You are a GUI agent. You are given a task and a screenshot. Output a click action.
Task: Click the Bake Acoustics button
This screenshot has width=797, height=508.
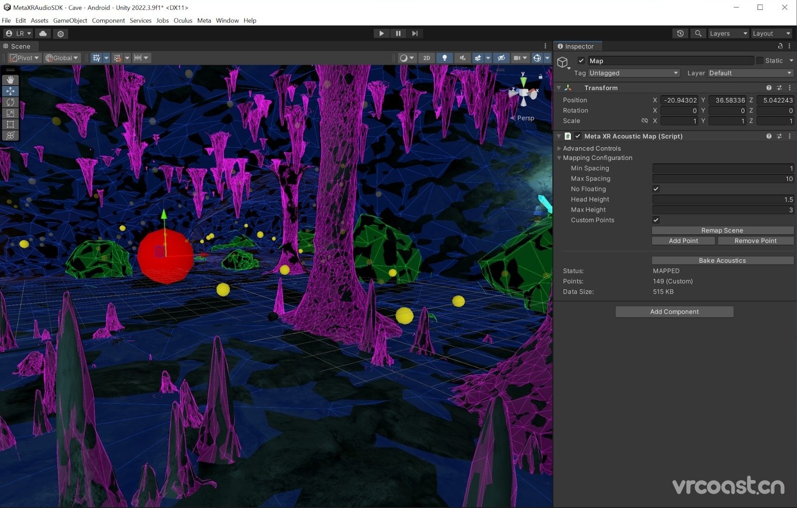pos(722,260)
